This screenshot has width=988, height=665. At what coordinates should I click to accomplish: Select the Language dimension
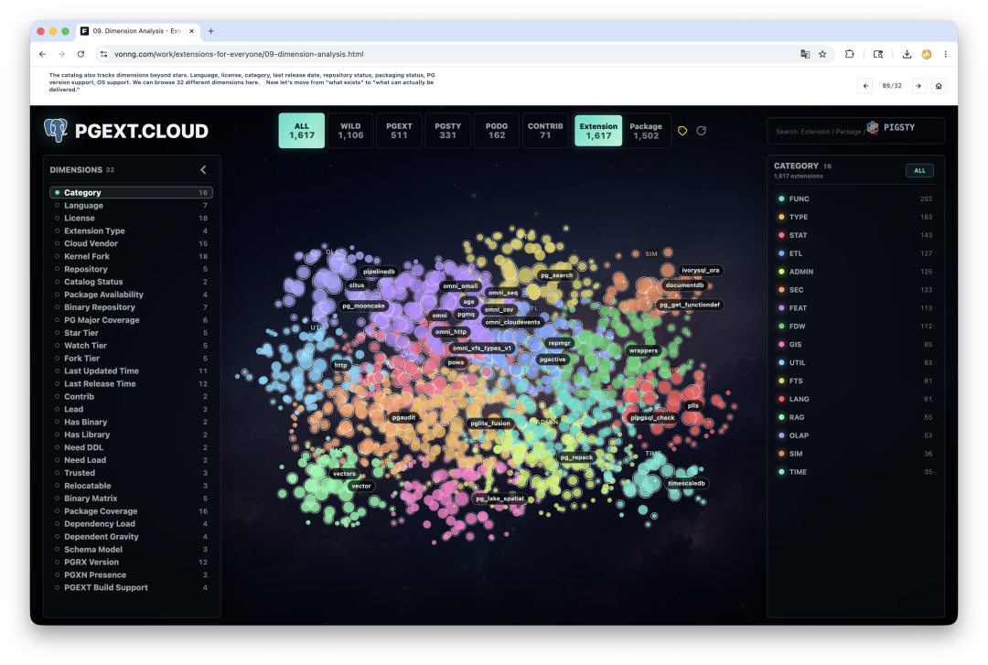[x=131, y=206]
